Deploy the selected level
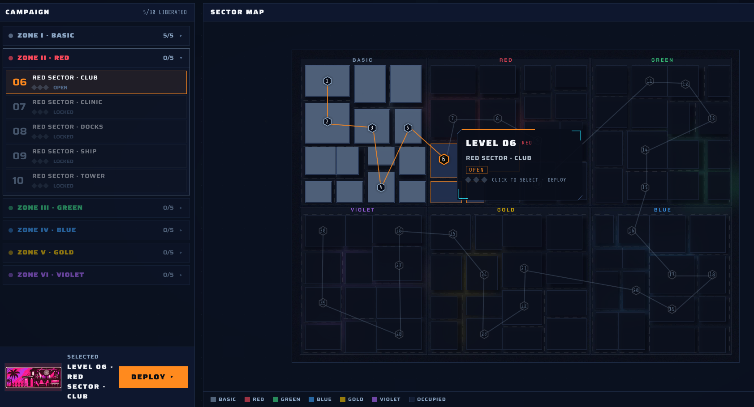Screen dimensions: 754x407 click(154, 377)
